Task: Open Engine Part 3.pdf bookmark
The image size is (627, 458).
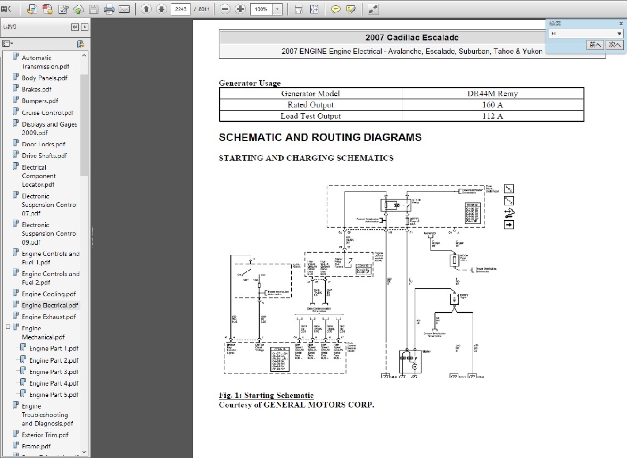Action: point(54,372)
